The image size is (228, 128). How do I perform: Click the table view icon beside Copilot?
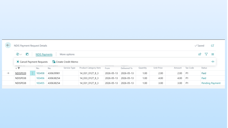click(27, 54)
